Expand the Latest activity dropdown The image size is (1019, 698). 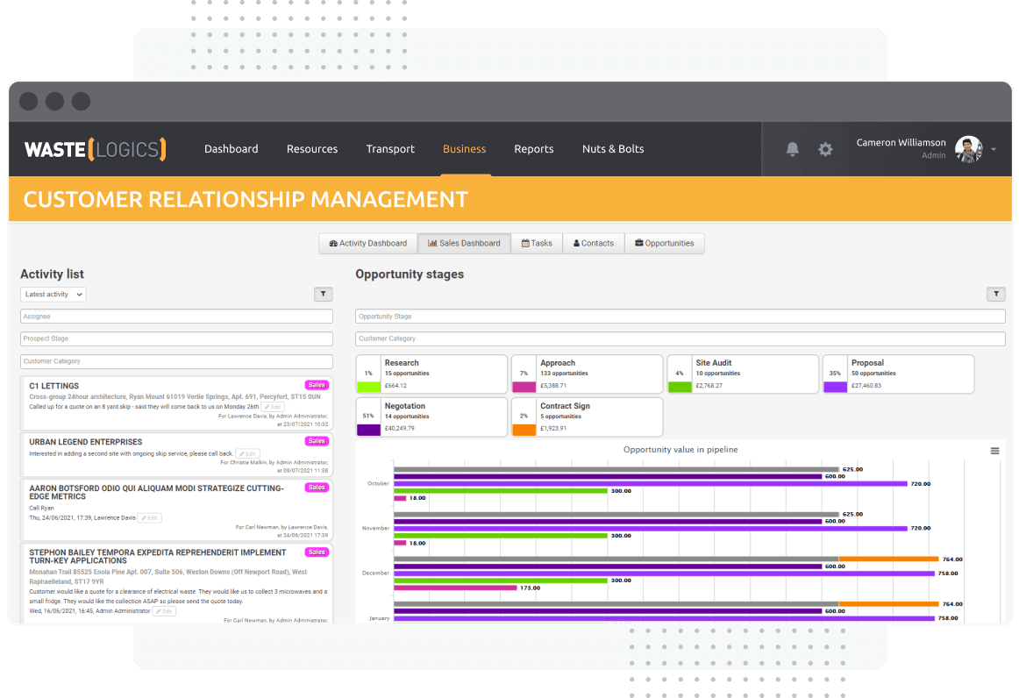click(x=53, y=295)
